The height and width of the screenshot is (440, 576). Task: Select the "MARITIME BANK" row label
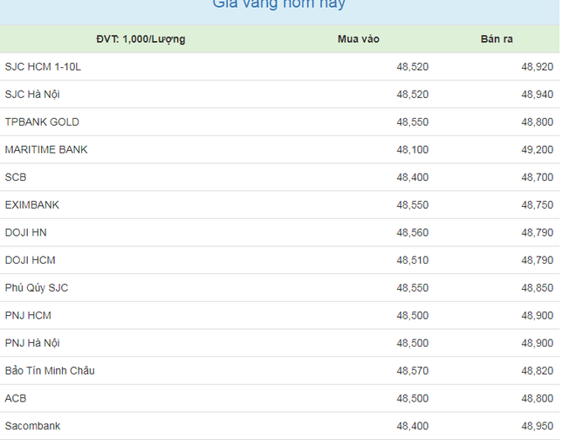[x=46, y=149]
